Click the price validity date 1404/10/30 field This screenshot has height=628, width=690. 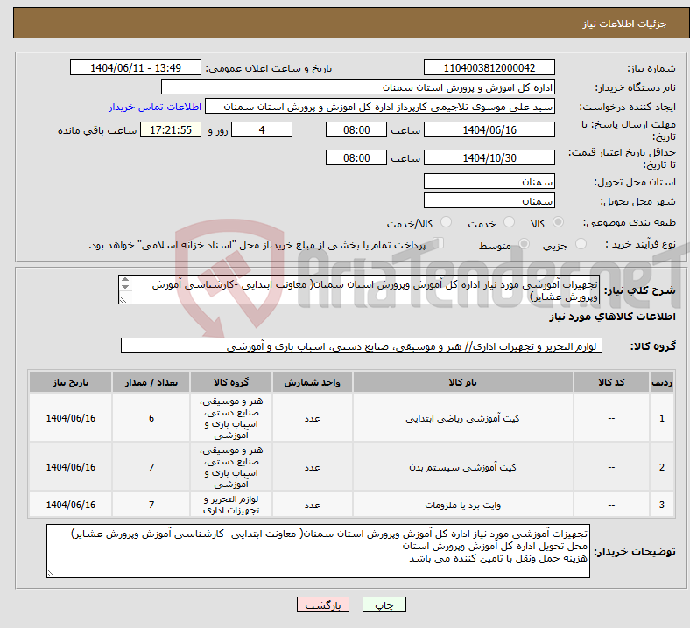pos(489,157)
